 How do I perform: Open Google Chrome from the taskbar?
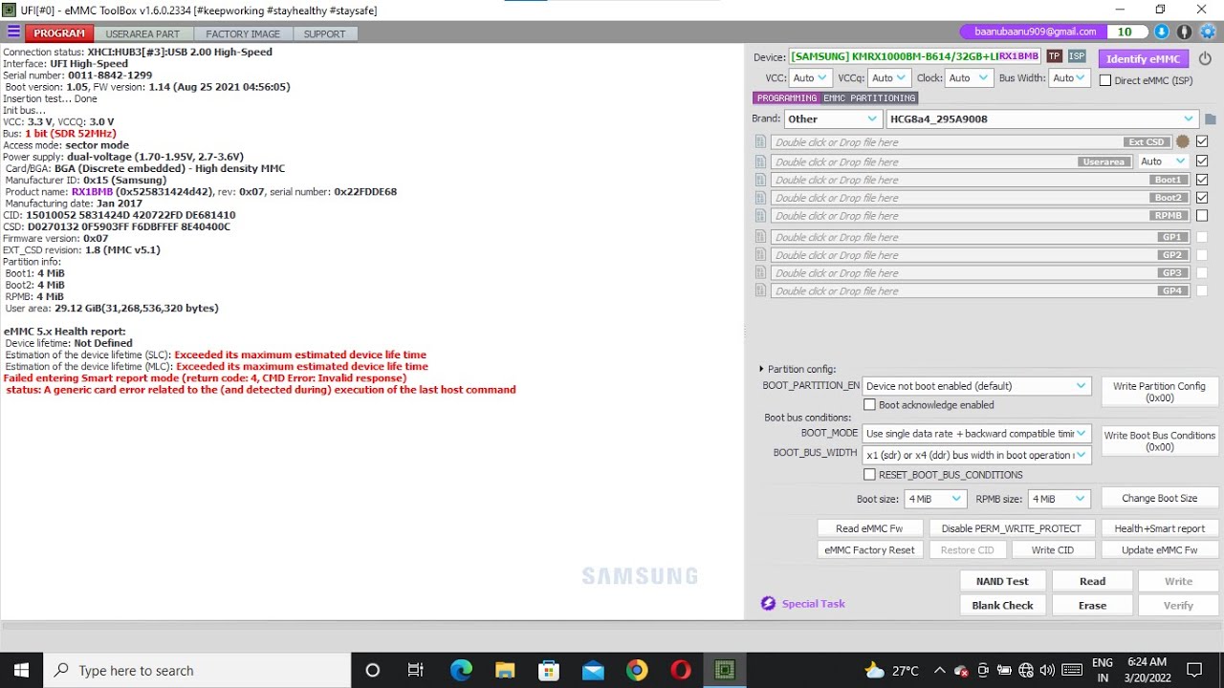pos(637,670)
